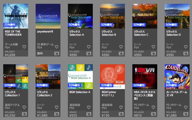The height and width of the screenshot is (120, 192).
Task: Open Rise of the Tomb Raider cover art
Action: [16, 16]
